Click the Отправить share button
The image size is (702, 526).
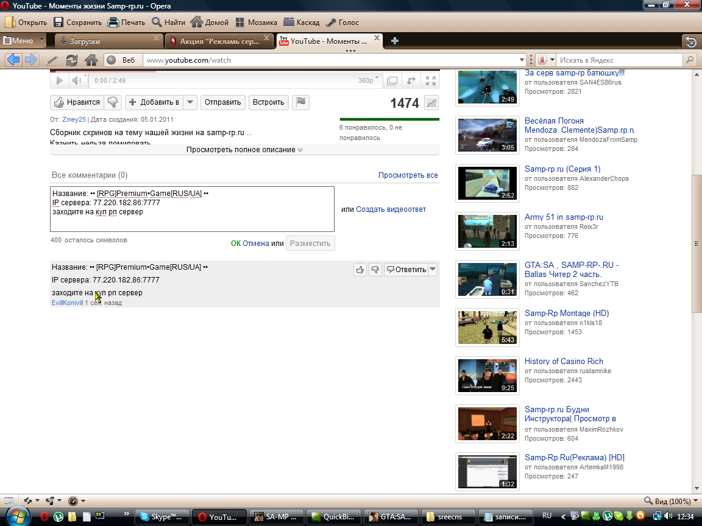(x=223, y=102)
